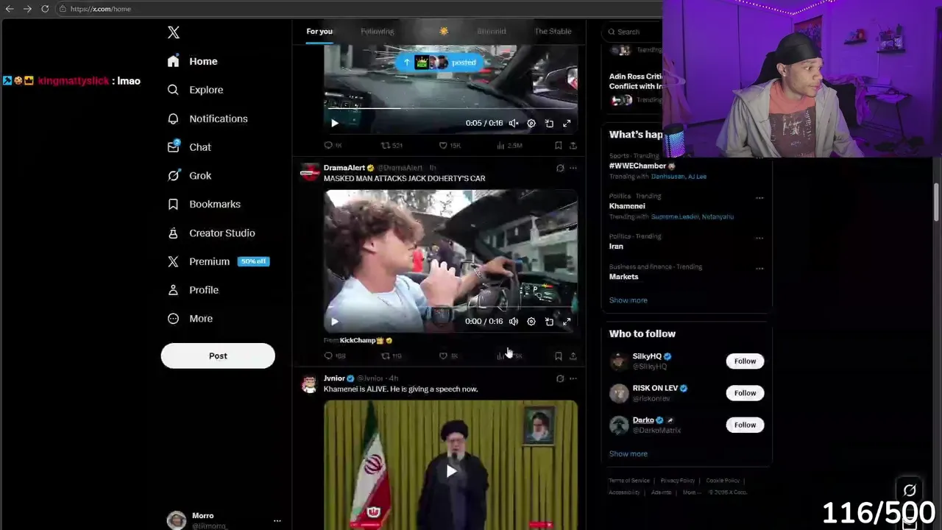Click the new posts 'posted' pill
942x530 pixels.
(x=440, y=63)
